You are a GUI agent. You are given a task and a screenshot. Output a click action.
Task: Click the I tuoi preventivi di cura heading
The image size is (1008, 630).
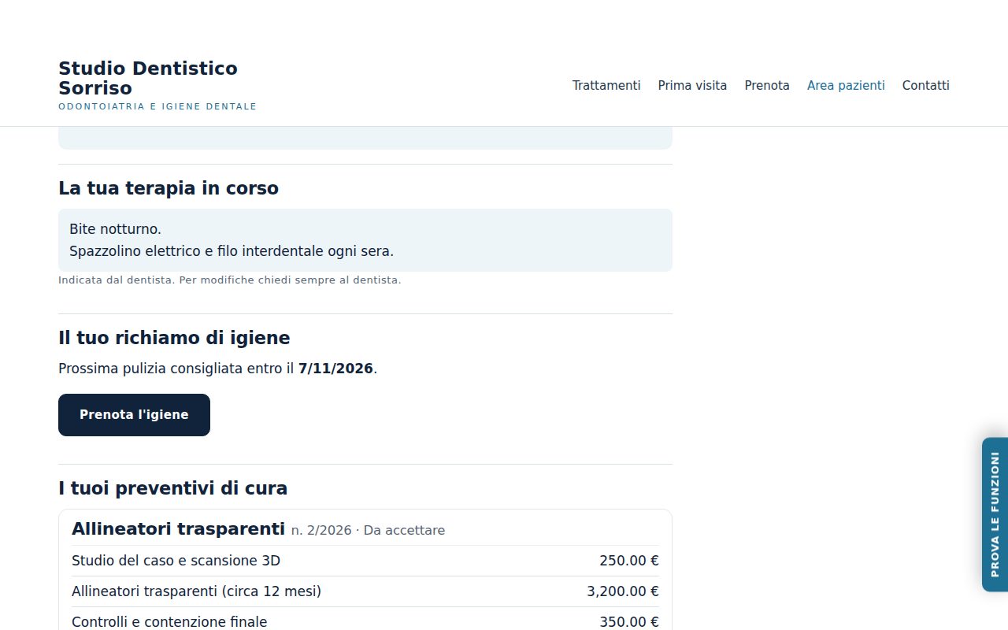pyautogui.click(x=172, y=488)
